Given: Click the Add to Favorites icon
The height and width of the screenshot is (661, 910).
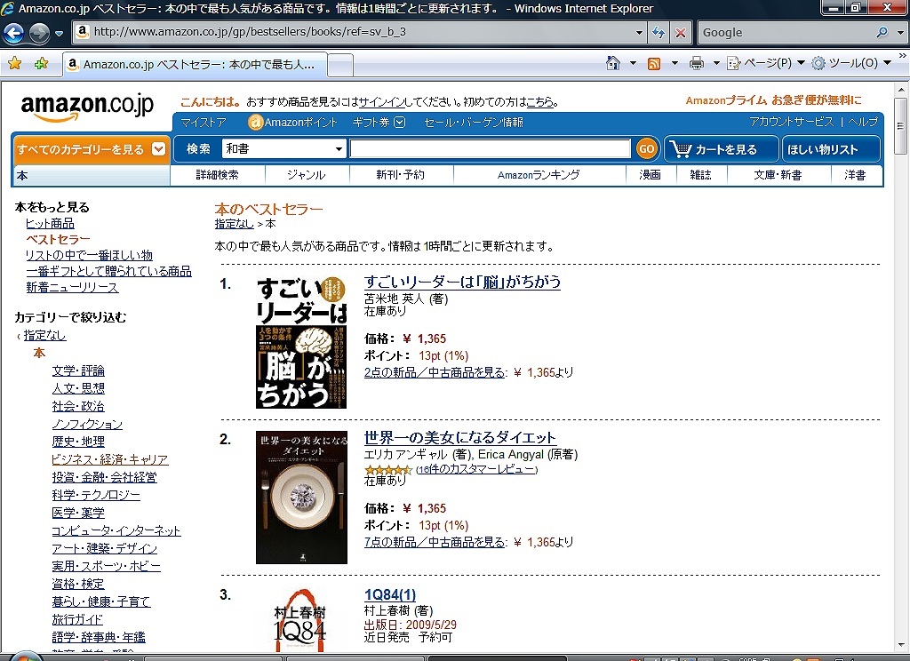Looking at the screenshot, I should pos(41,64).
